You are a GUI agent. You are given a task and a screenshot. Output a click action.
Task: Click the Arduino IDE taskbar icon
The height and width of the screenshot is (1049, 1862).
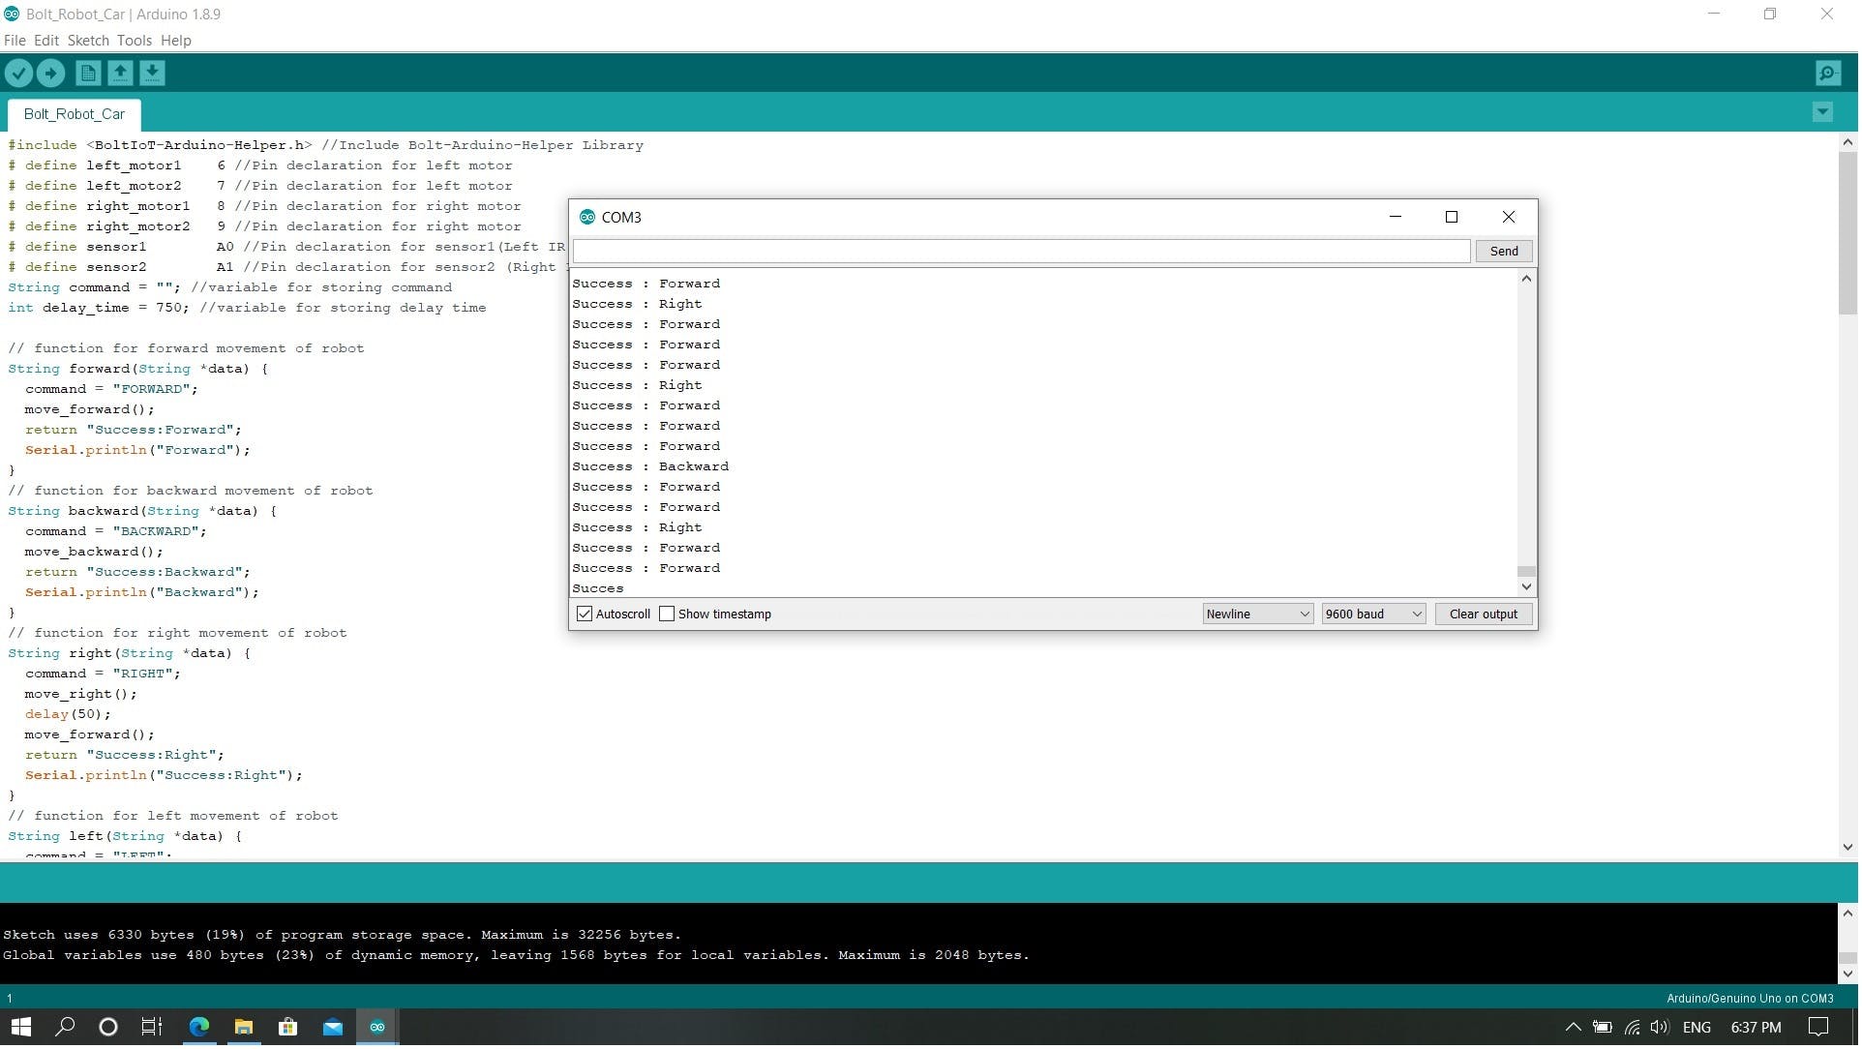point(377,1028)
